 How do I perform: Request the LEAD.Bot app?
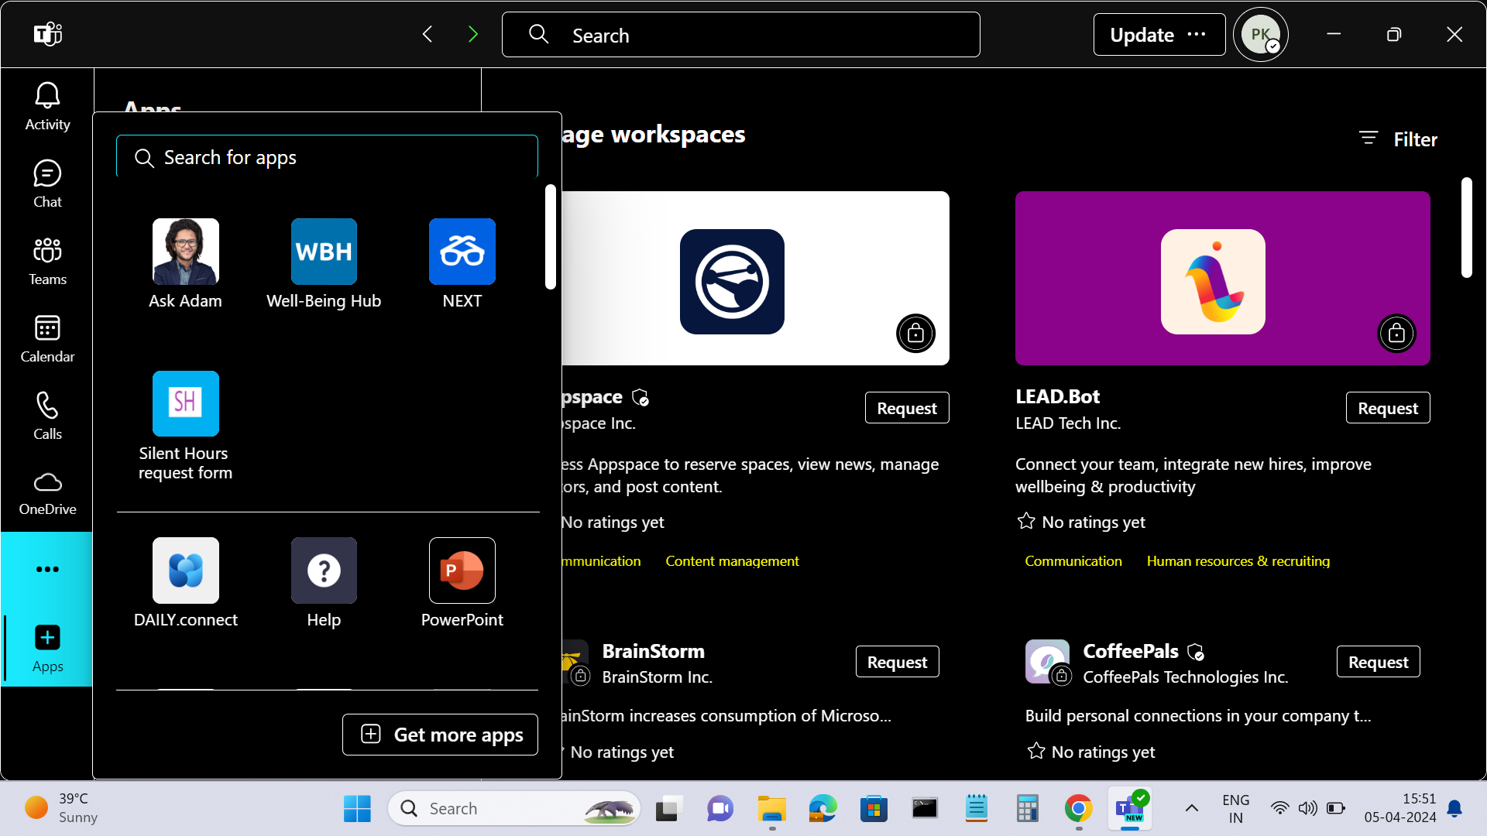coord(1387,408)
